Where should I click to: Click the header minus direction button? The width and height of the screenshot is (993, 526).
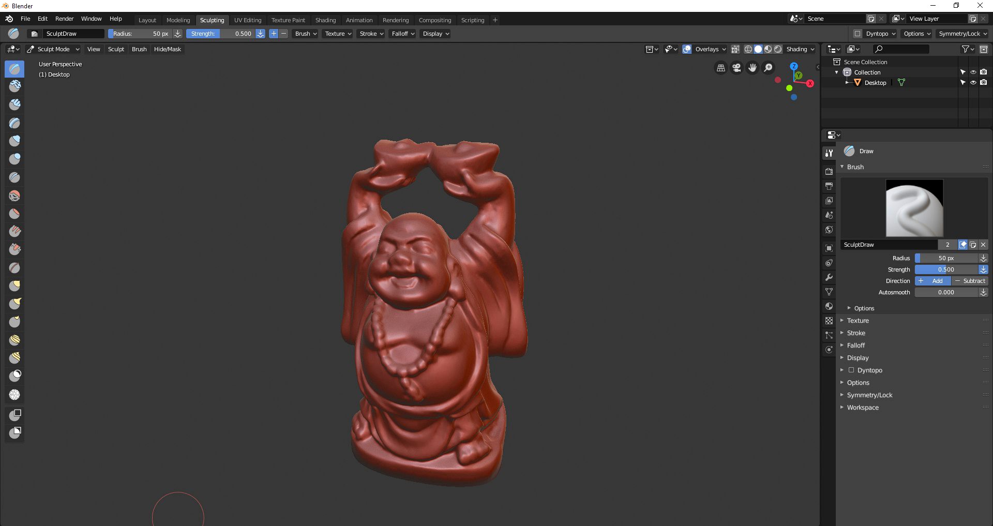pos(283,34)
